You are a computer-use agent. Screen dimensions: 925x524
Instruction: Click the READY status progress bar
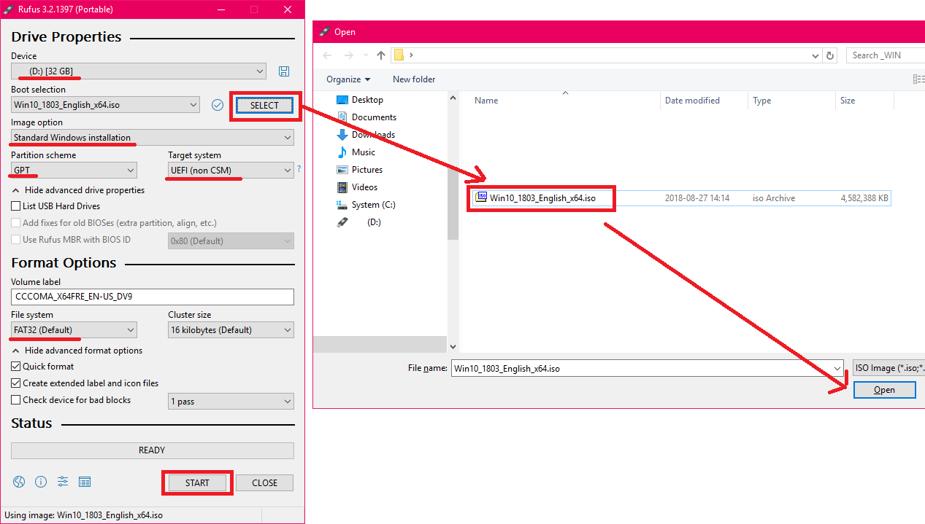(x=153, y=450)
